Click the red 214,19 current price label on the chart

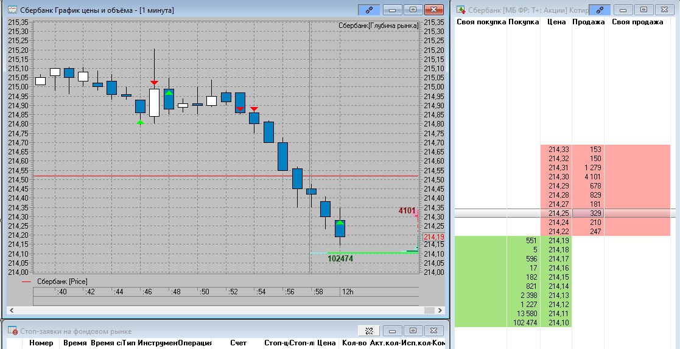click(x=434, y=237)
